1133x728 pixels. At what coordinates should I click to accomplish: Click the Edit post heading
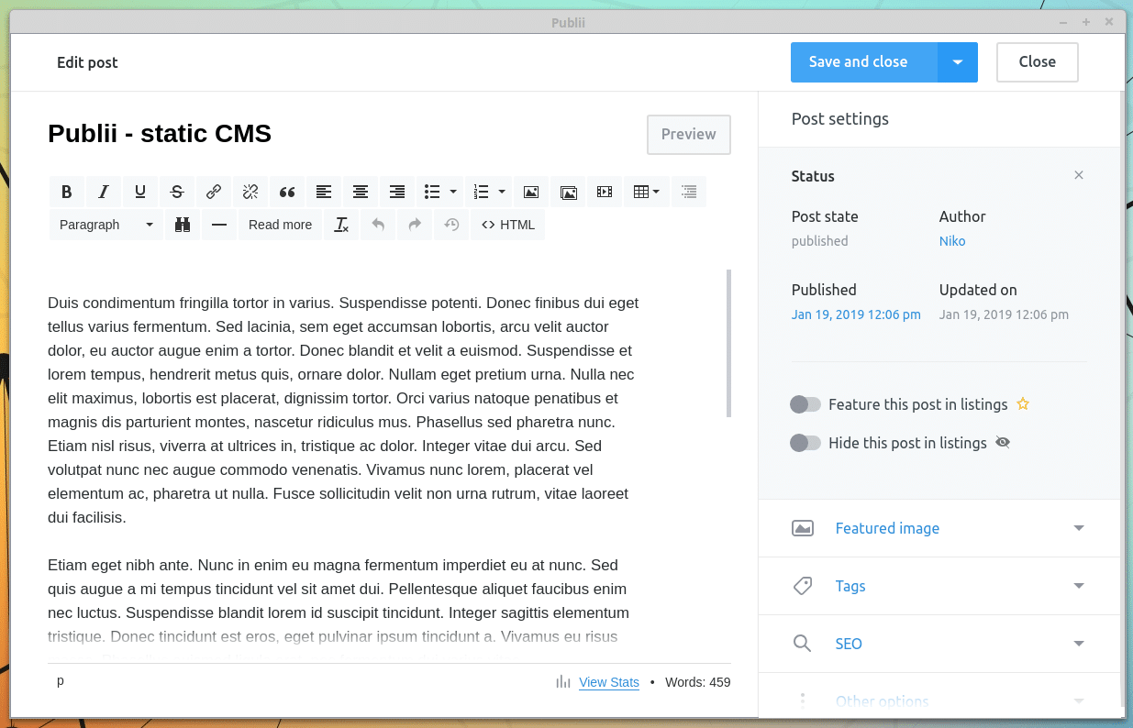(x=87, y=62)
